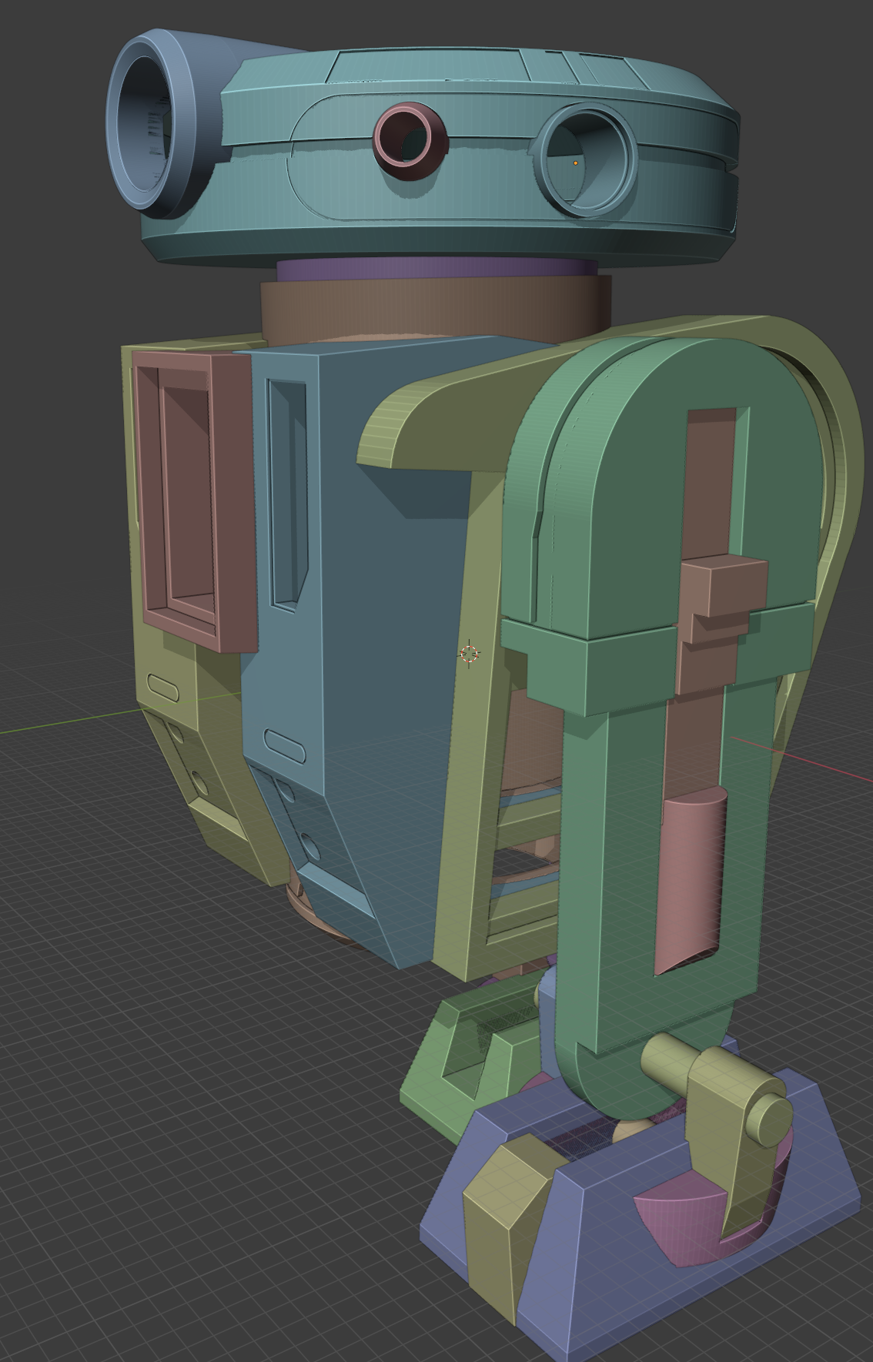Select the purple neck ring under the head

pyautogui.click(x=436, y=269)
